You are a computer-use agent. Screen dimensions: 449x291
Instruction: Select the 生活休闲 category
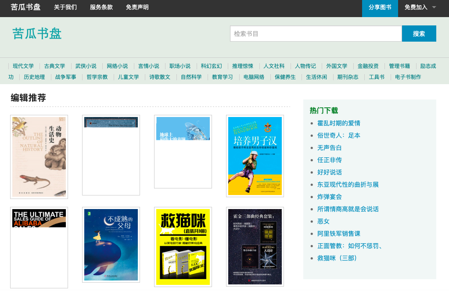point(316,77)
